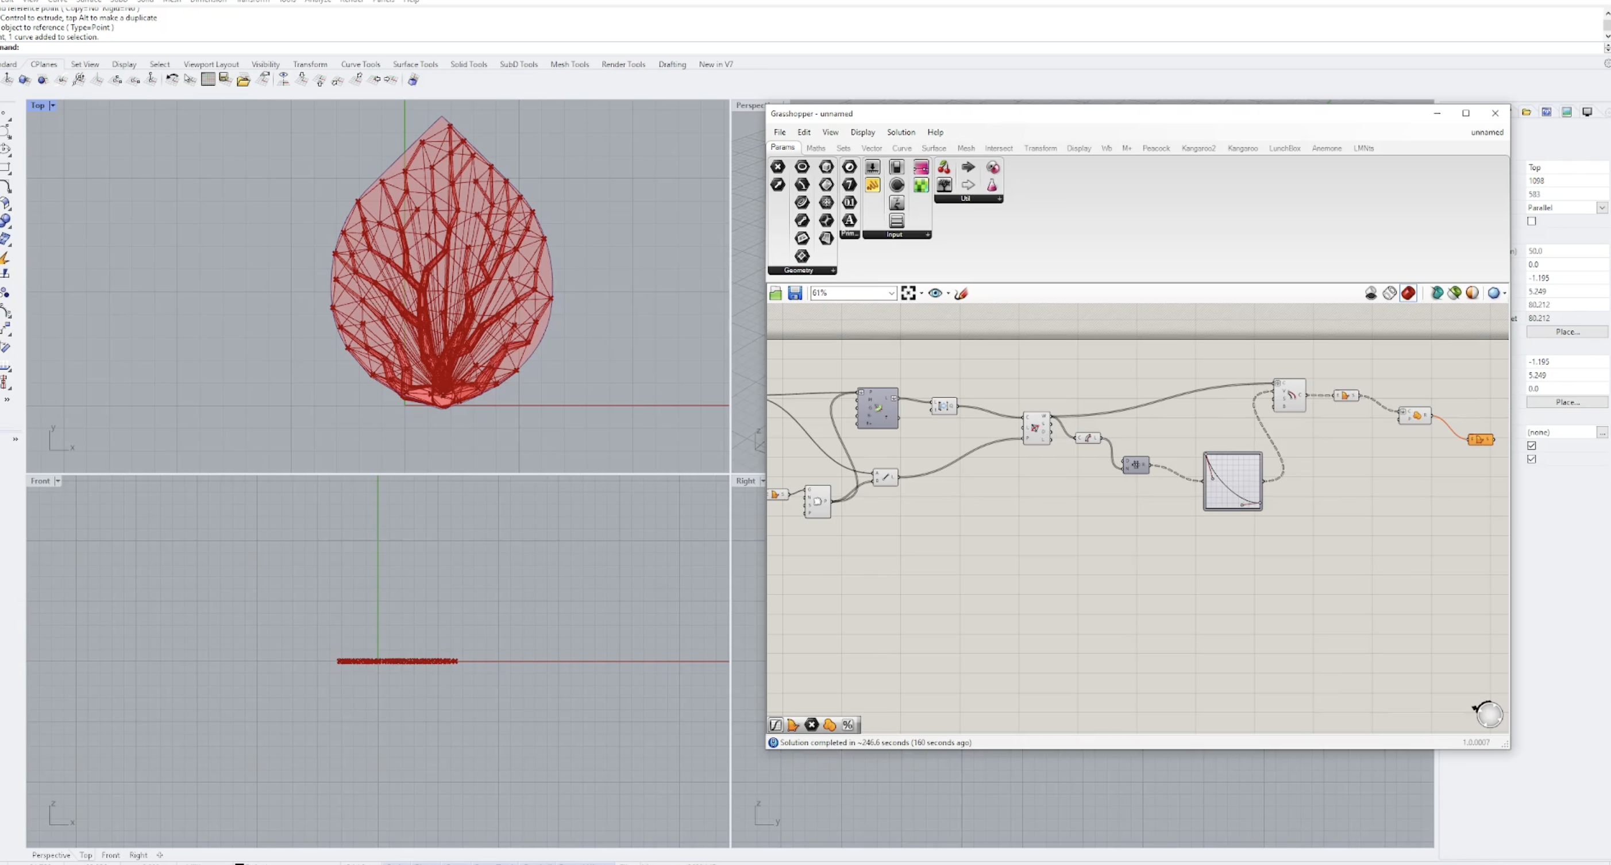Click the sketch pen icon on canvas toolbar
The width and height of the screenshot is (1611, 865).
[x=961, y=293]
